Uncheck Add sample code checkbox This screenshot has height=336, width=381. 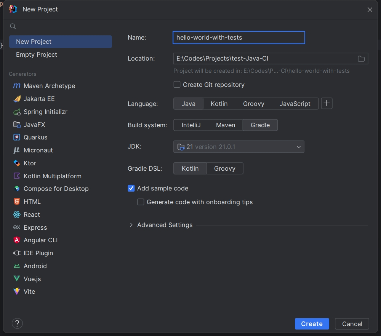pyautogui.click(x=131, y=188)
